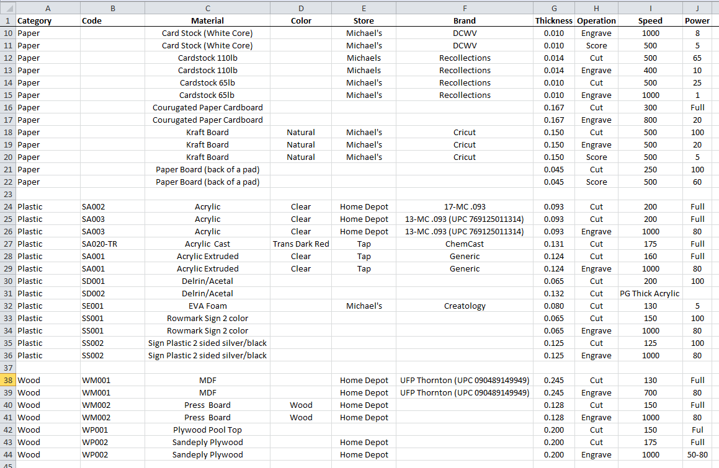719x468 pixels.
Task: Click the "400" speed cell
Action: 650,71
